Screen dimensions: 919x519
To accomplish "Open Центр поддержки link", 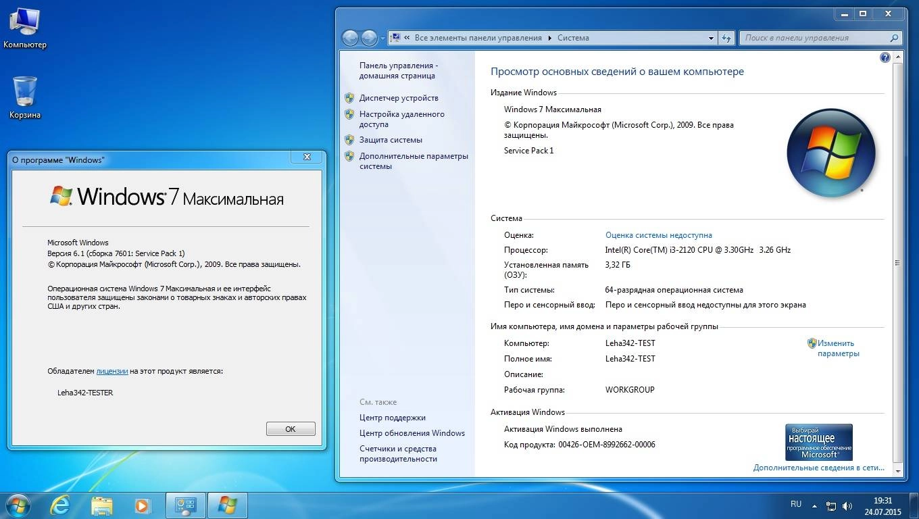I will pyautogui.click(x=393, y=418).
